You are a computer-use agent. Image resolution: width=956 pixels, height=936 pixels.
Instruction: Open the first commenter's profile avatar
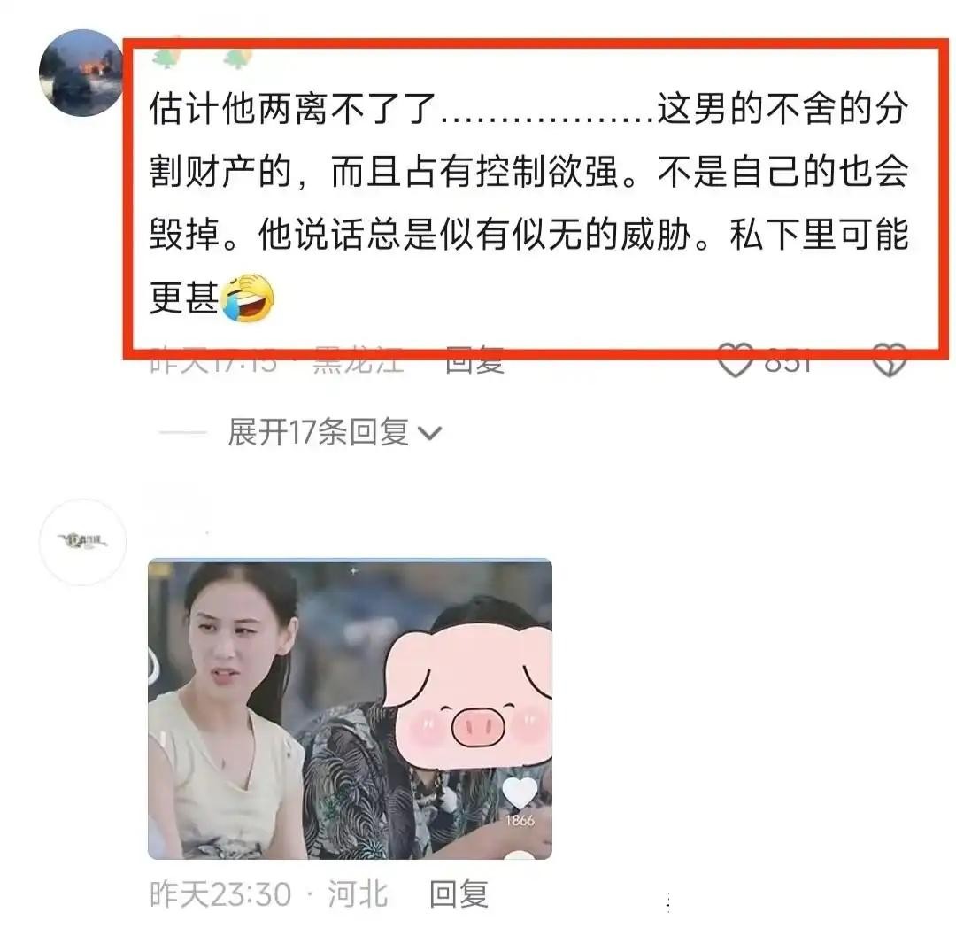tap(81, 73)
